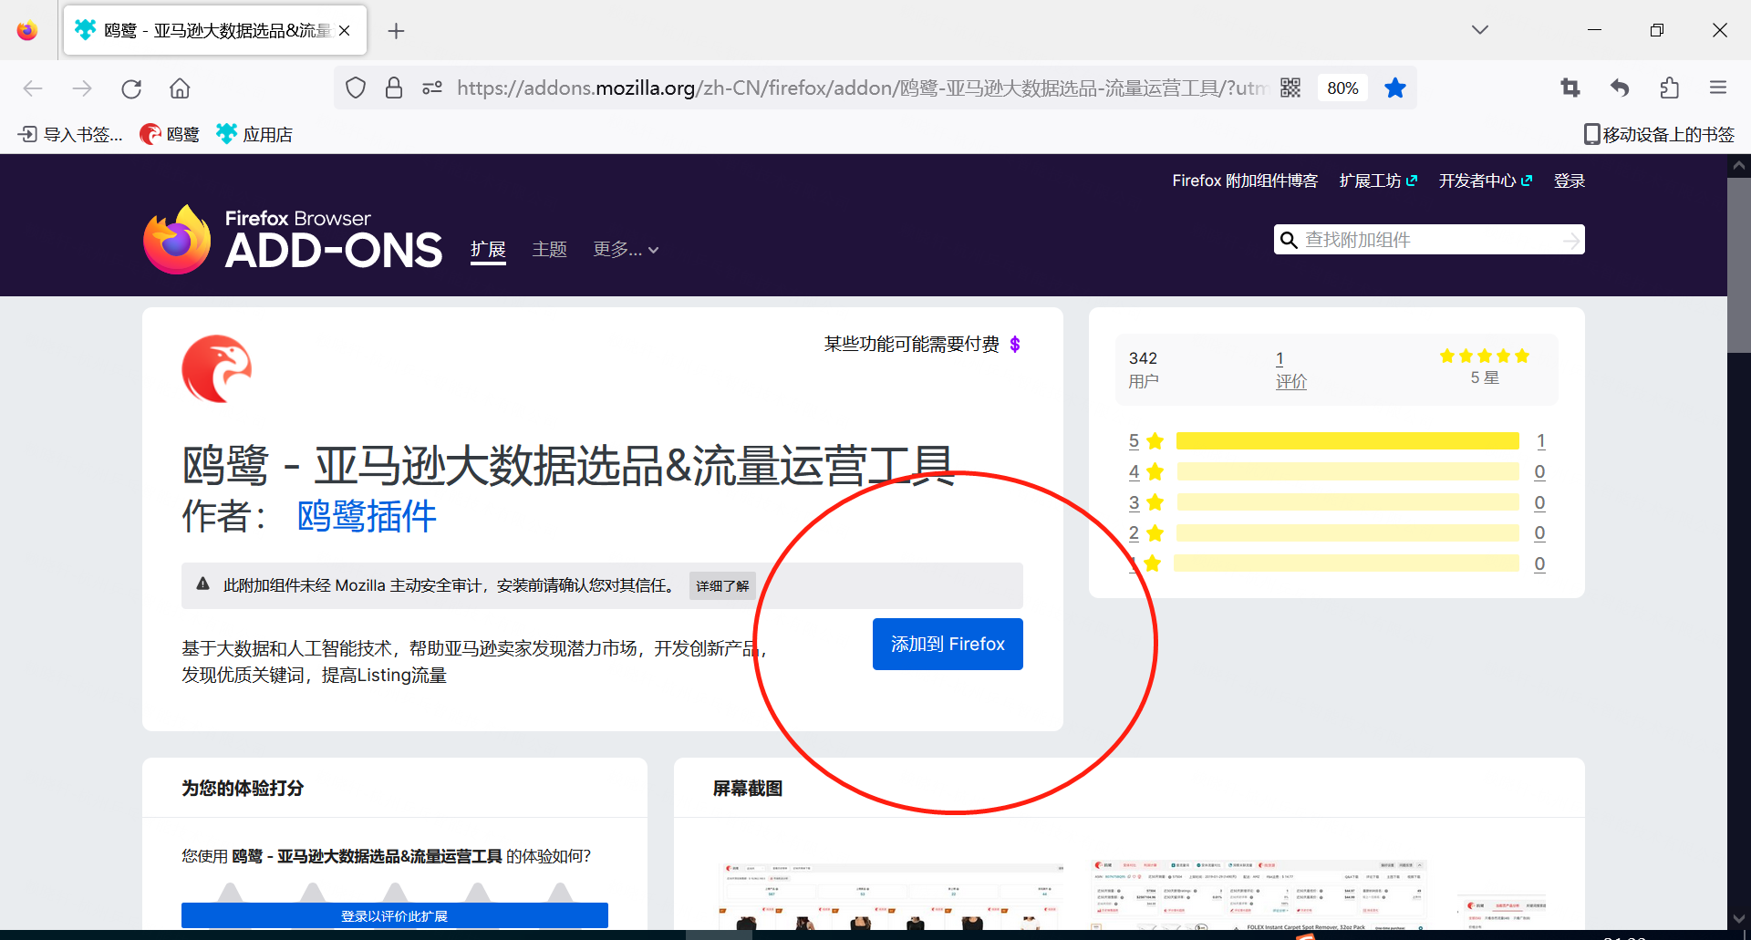Screen dimensions: 1751x940
Task: Select the 扩展 navigation tab
Action: (488, 249)
